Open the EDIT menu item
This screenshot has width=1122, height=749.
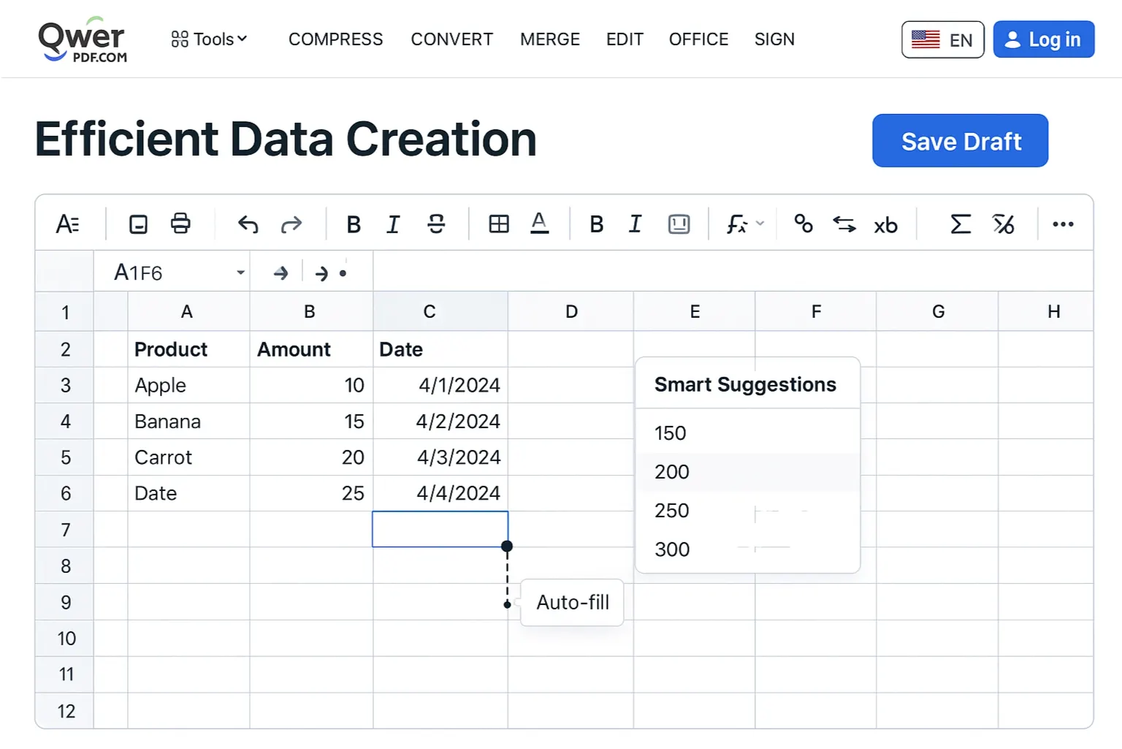(x=625, y=39)
